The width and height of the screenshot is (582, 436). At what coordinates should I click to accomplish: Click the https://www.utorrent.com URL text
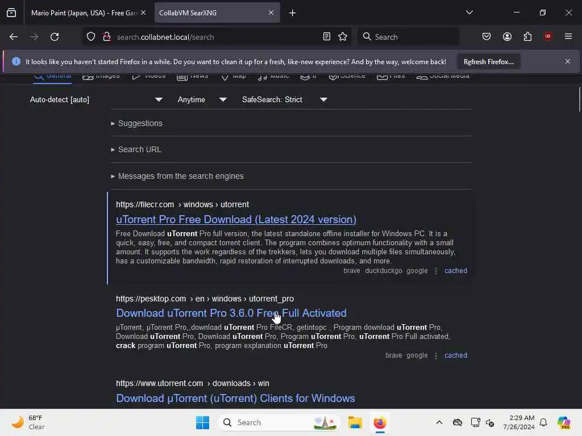coord(159,383)
